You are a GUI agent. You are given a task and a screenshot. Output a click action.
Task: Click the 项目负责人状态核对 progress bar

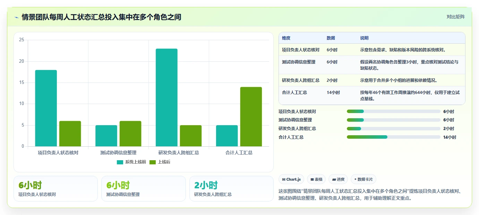[394, 111]
